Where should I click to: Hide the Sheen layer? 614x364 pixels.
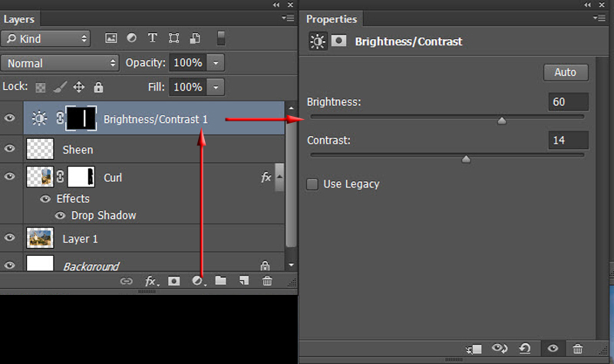point(10,150)
